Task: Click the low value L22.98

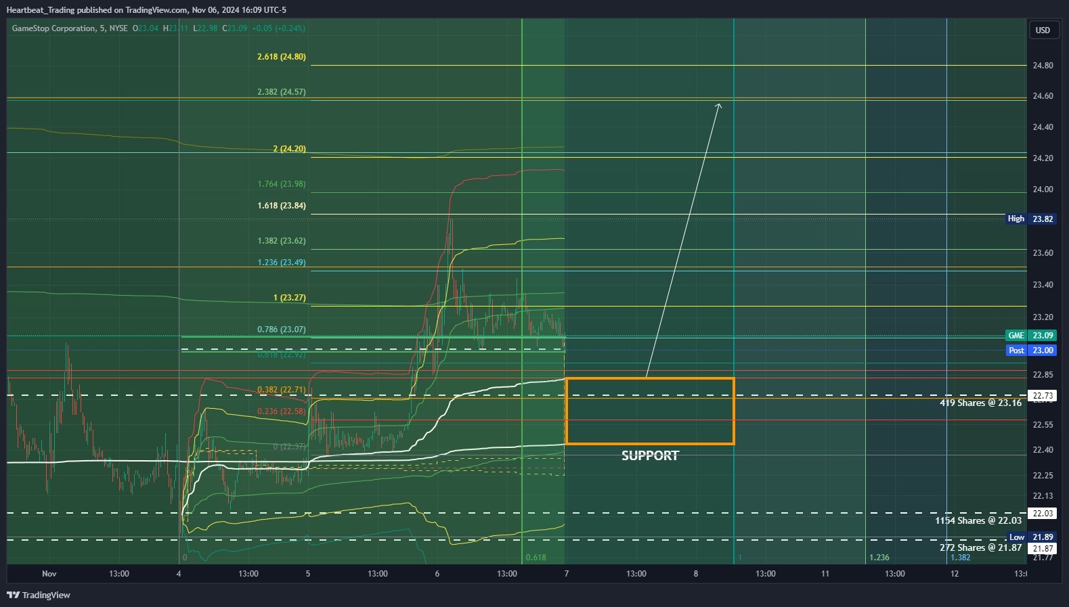Action: 205,28
